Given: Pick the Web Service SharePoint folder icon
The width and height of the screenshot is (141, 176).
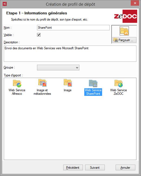Looking at the screenshot, I should [93, 83].
